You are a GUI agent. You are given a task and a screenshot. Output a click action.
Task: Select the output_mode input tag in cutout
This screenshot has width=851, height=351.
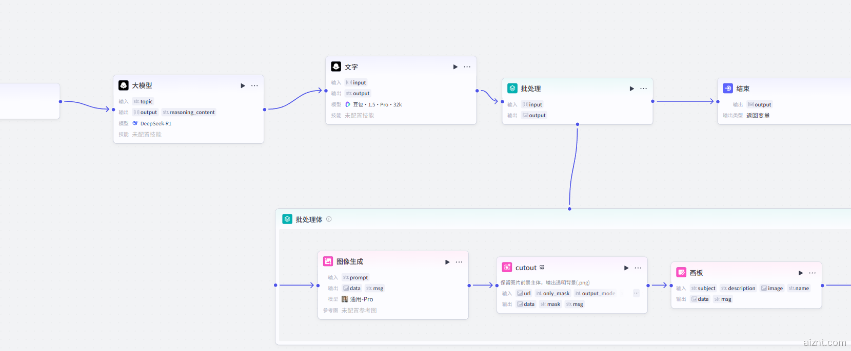595,293
